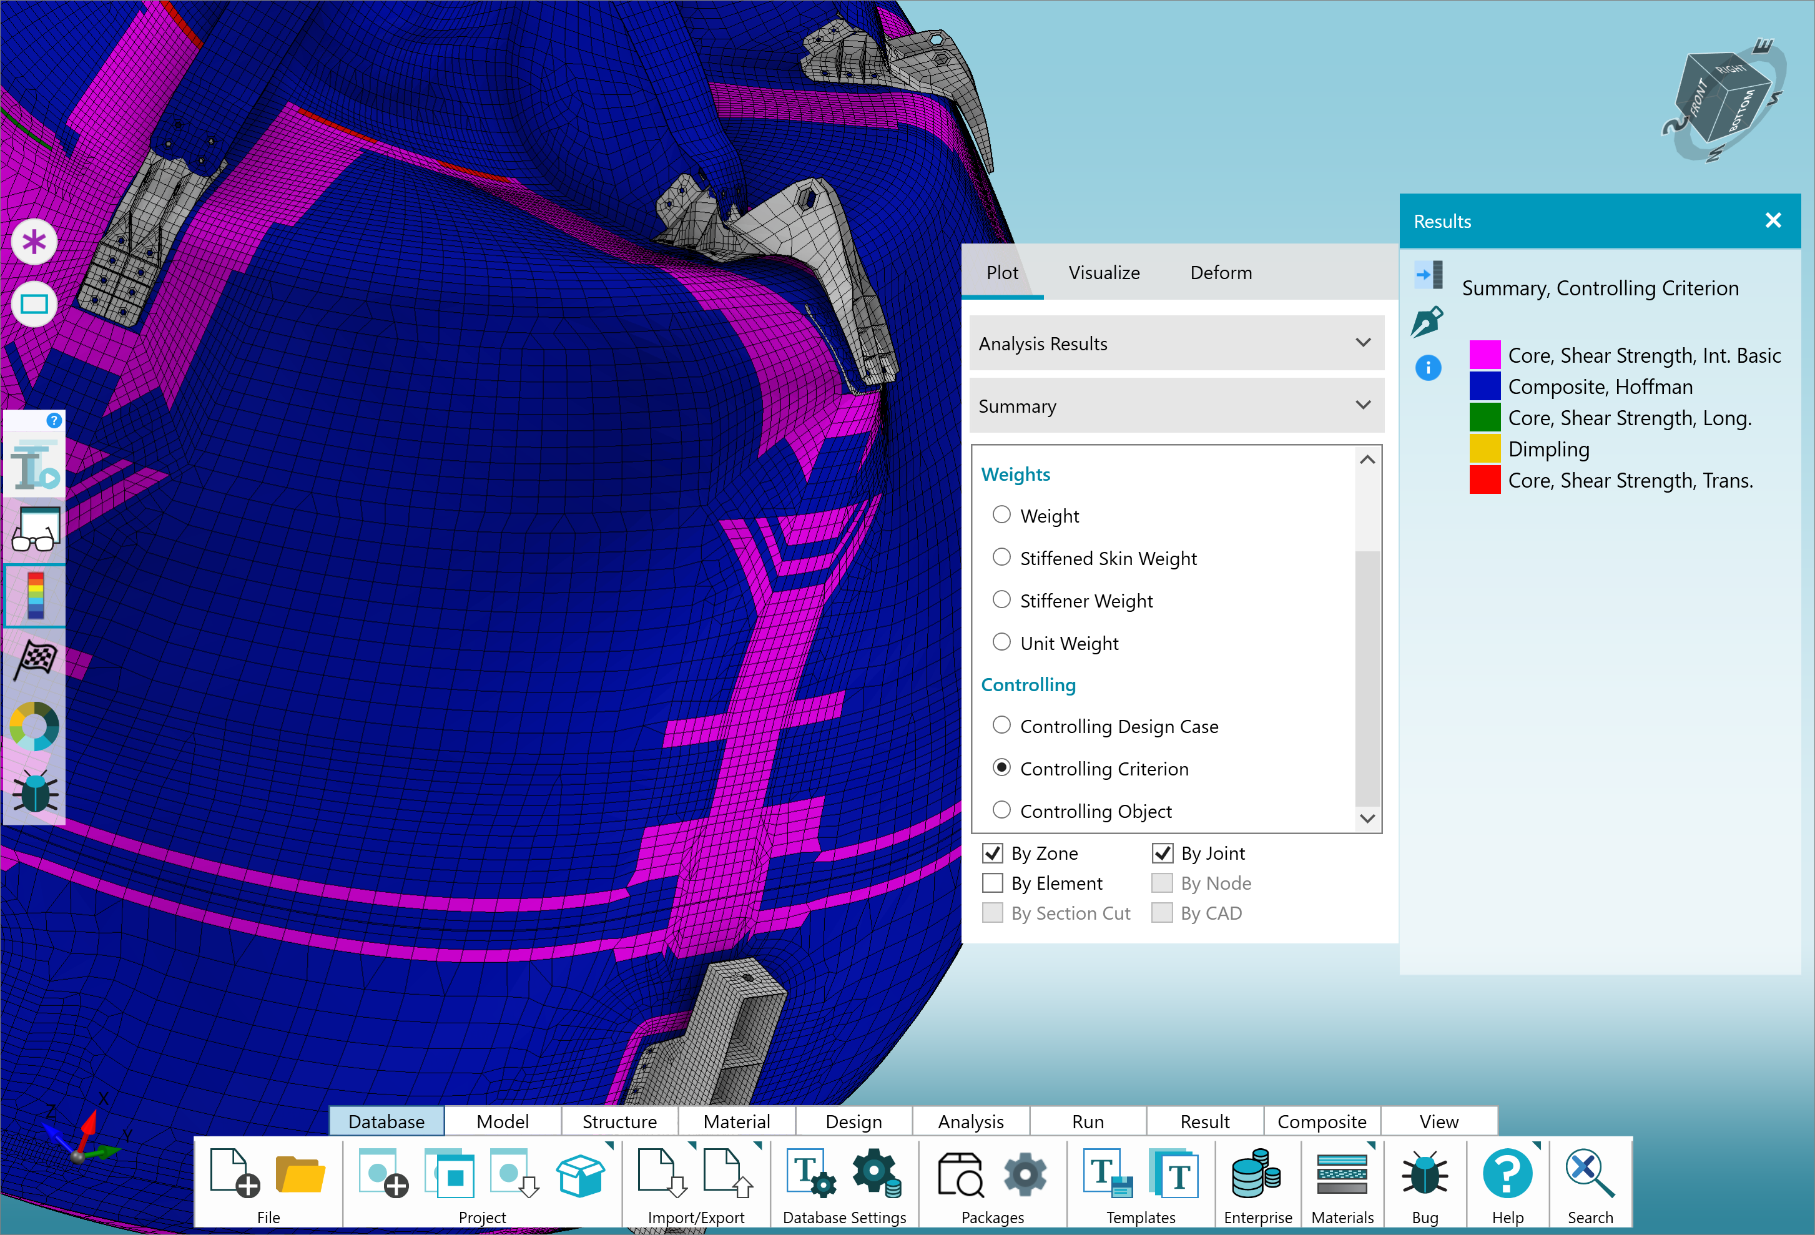Image resolution: width=1815 pixels, height=1235 pixels.
Task: Click the pen nib icon in Results panel
Action: (1428, 321)
